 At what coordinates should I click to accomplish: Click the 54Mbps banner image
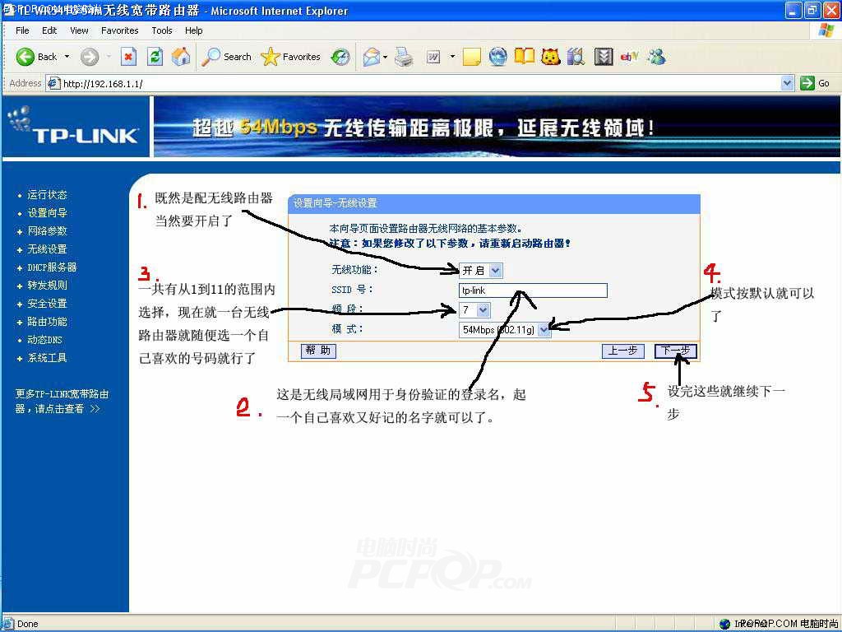[x=497, y=127]
